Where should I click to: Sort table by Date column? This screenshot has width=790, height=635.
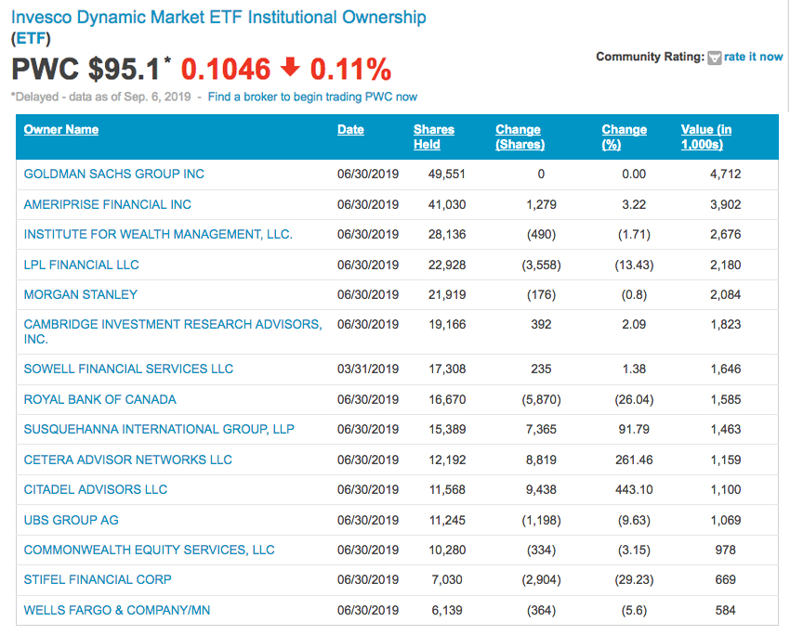350,129
